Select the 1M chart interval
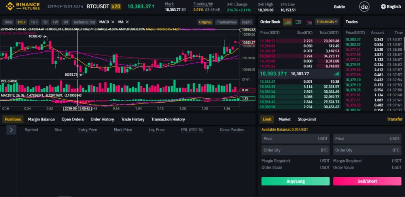The image size is (405, 197). [65, 22]
